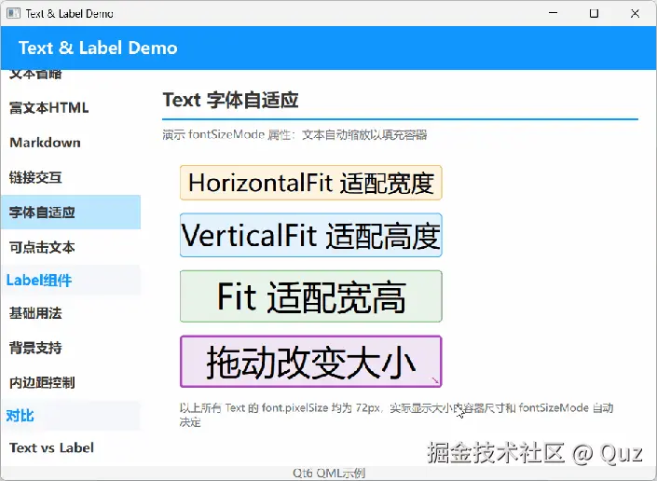This screenshot has width=657, height=481.
Task: Click the Qt6 QML示例 footer text
Action: click(329, 473)
